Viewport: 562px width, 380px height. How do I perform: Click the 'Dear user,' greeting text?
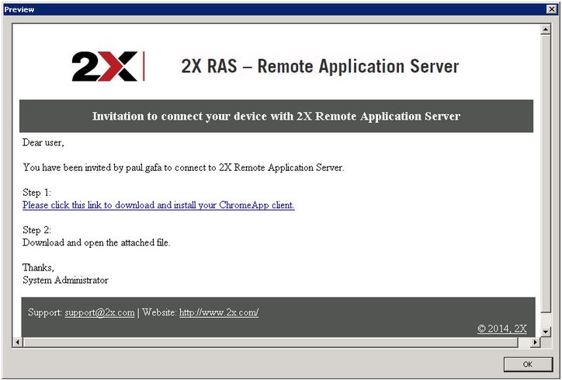43,143
